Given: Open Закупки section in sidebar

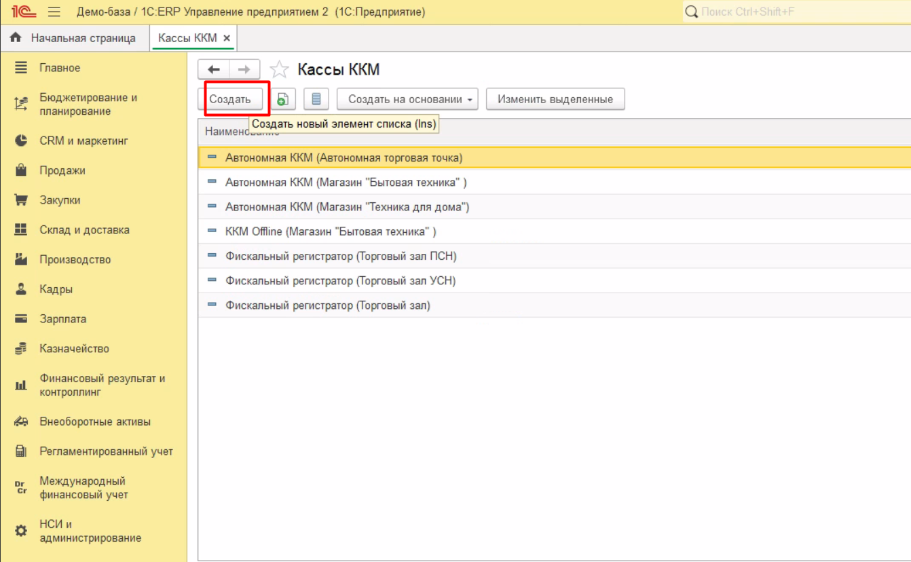Looking at the screenshot, I should tap(60, 200).
